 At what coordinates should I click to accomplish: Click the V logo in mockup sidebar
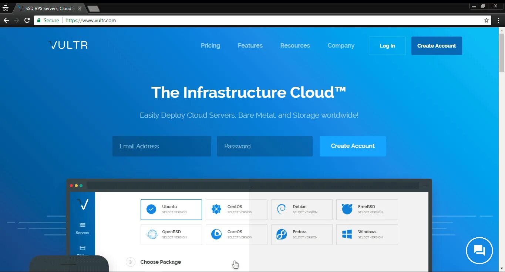pyautogui.click(x=83, y=204)
